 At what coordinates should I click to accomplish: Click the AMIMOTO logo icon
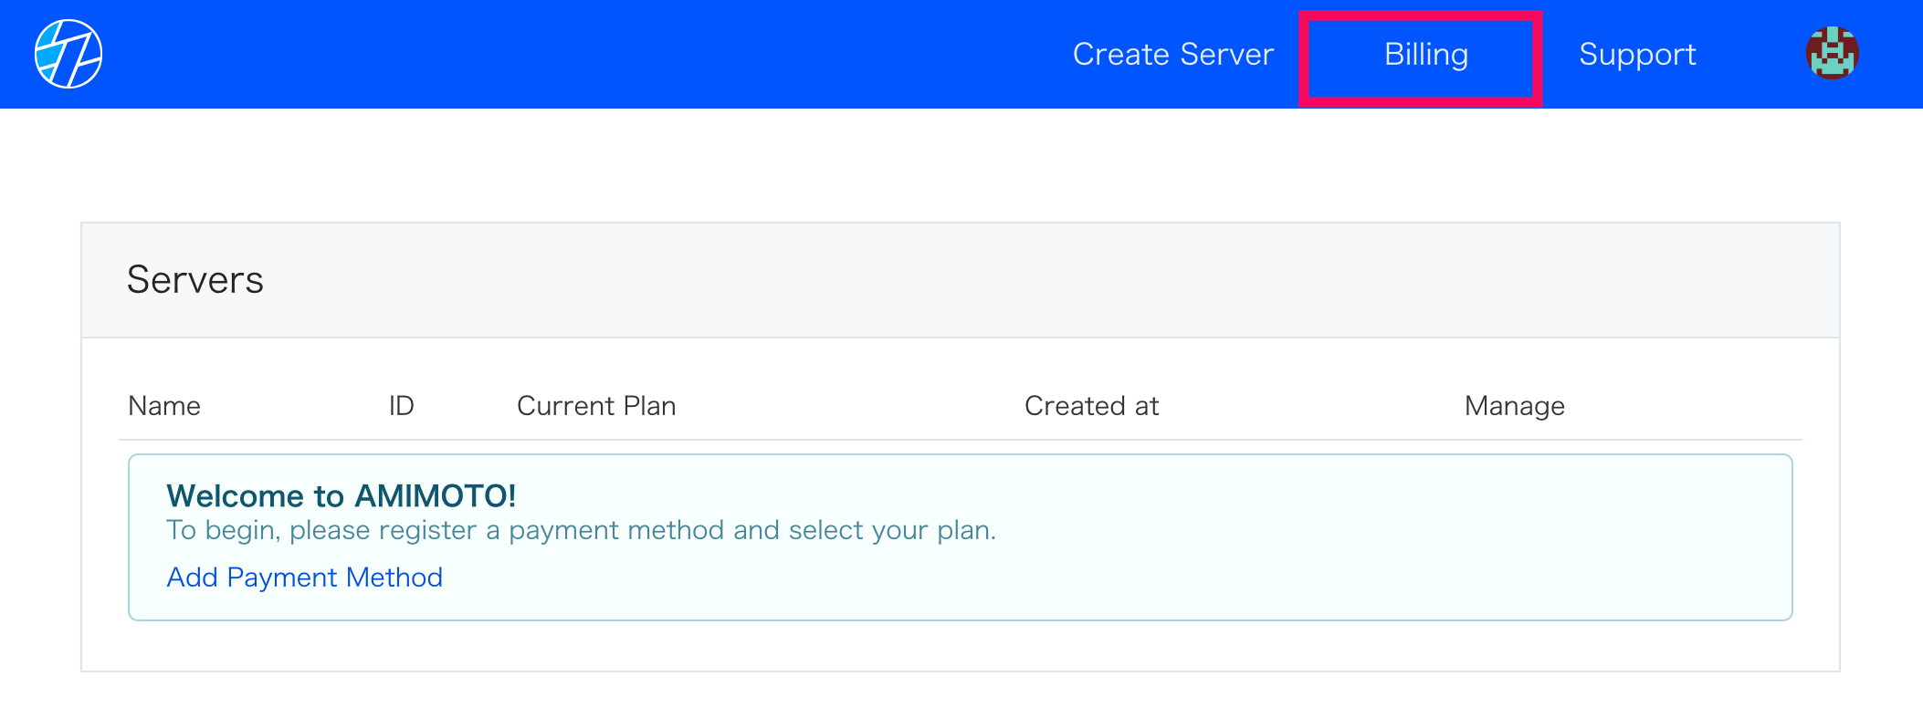[68, 54]
